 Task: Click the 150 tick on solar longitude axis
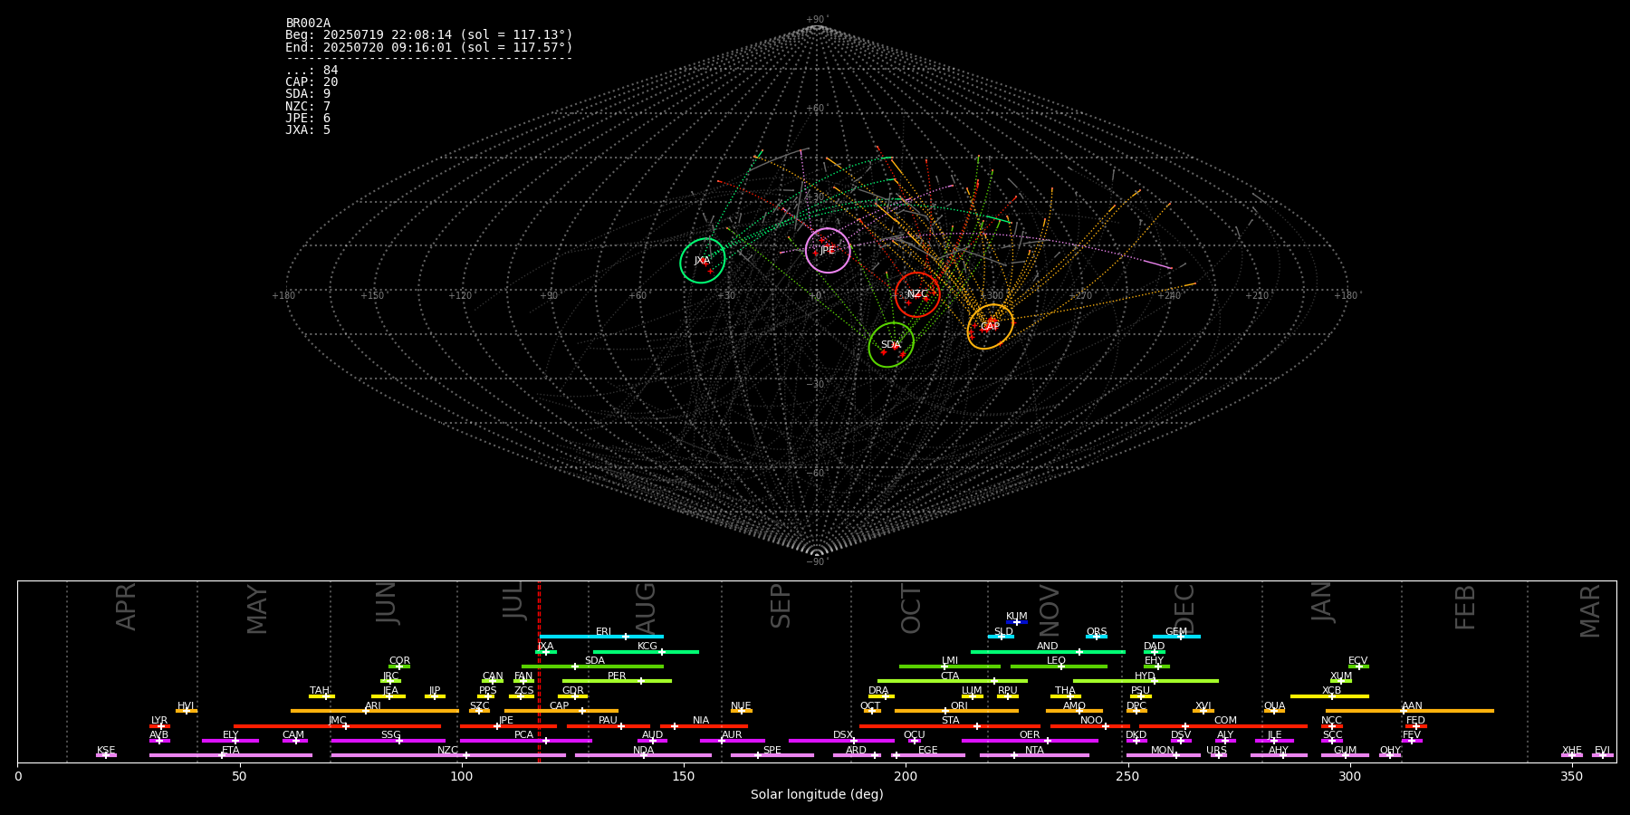tap(684, 777)
